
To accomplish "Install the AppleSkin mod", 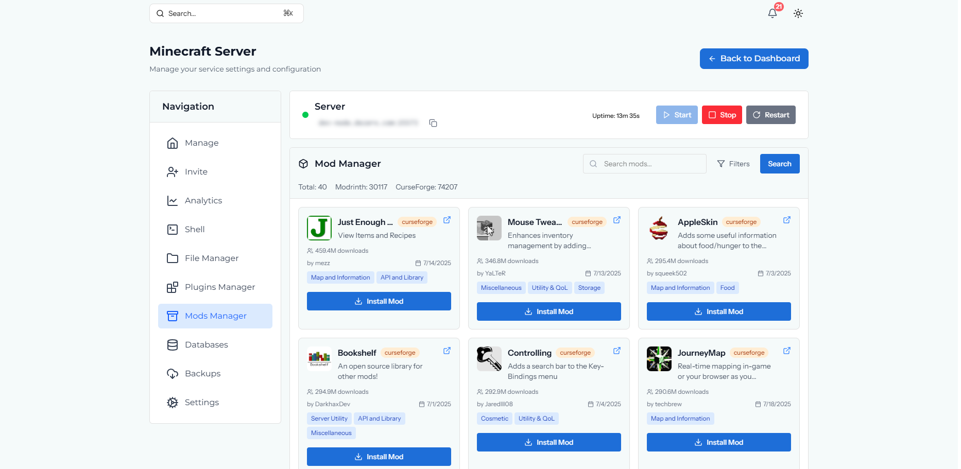I will point(719,311).
